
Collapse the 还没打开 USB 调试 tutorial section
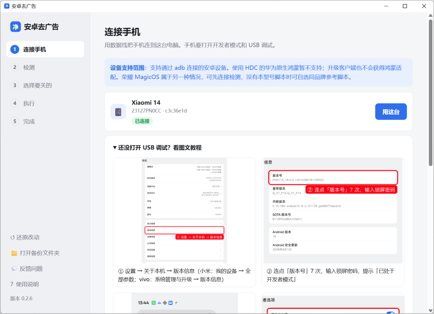157,148
